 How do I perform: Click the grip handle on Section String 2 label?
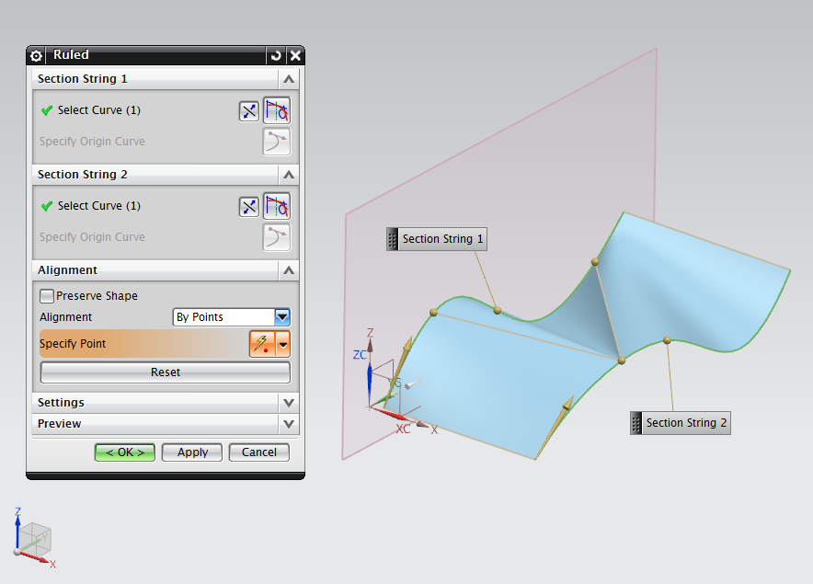pyautogui.click(x=636, y=423)
